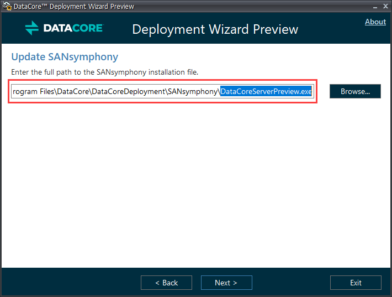Open the About link

pyautogui.click(x=375, y=22)
